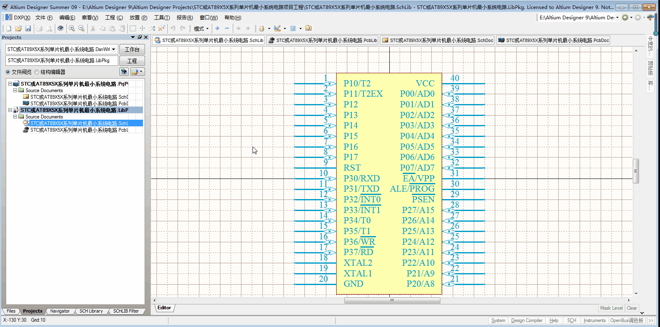Click the Design Compiler status bar button

527,320
